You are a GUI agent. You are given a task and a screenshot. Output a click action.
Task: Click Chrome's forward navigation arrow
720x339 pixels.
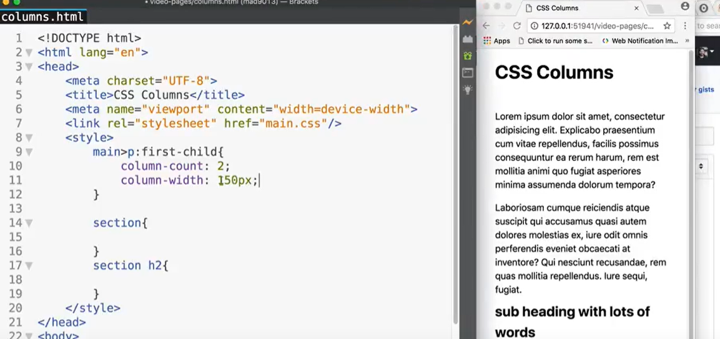pyautogui.click(x=501, y=26)
